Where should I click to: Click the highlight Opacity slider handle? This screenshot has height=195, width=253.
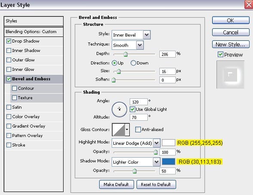click(155, 152)
